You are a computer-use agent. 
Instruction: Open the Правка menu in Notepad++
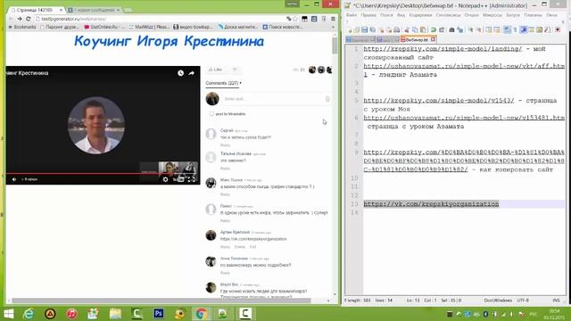pos(368,15)
